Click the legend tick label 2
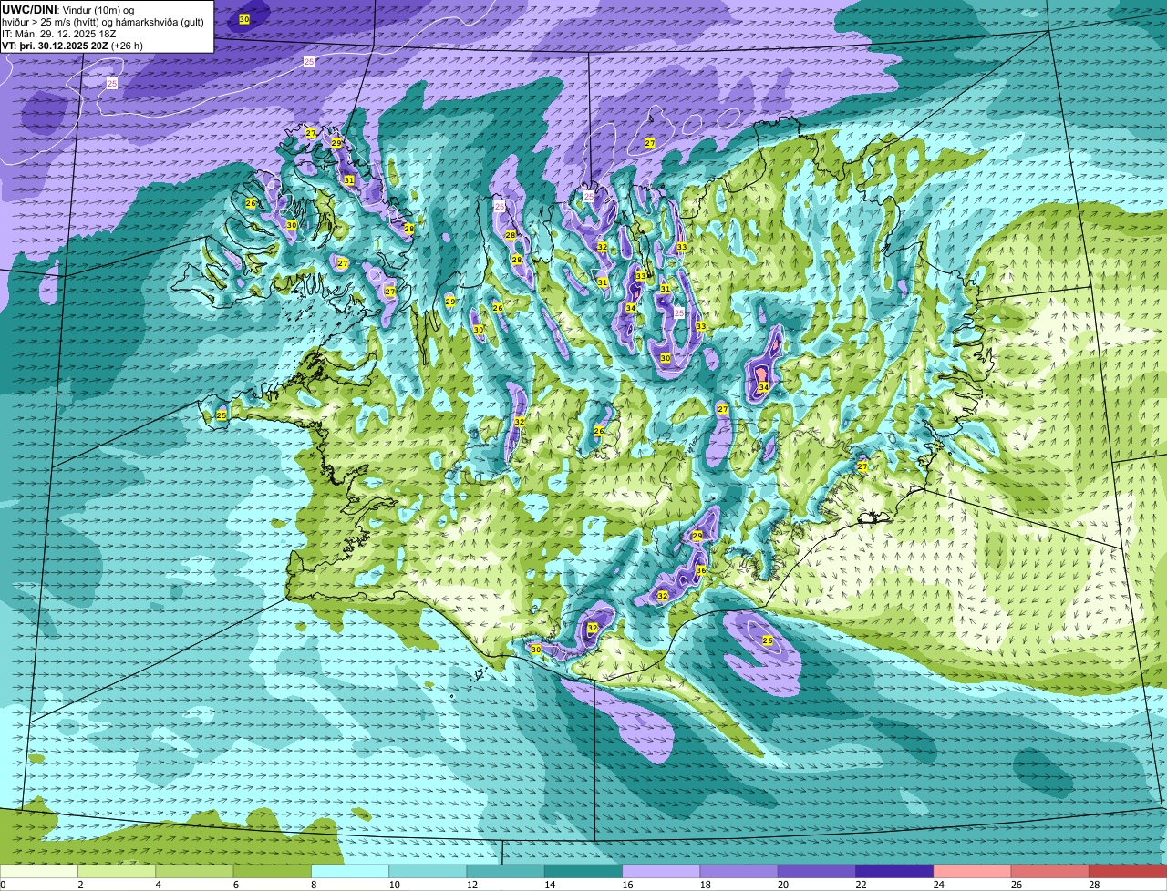This screenshot has width=1167, height=891. coord(80,885)
